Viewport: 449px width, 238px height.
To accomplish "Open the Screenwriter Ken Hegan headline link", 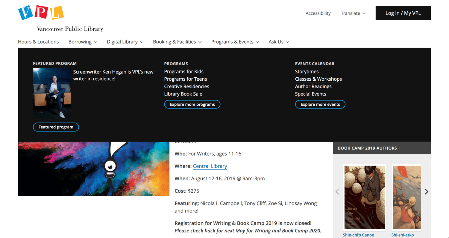I will click(113, 75).
